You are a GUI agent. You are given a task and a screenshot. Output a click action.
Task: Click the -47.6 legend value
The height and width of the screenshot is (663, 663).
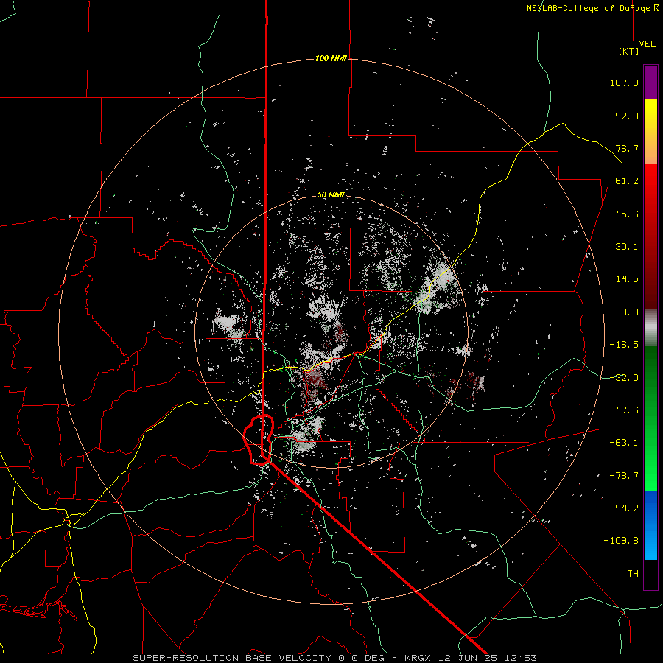tap(624, 410)
